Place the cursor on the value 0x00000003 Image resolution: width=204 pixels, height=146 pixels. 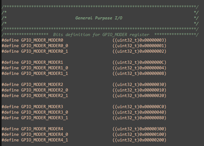(152, 40)
